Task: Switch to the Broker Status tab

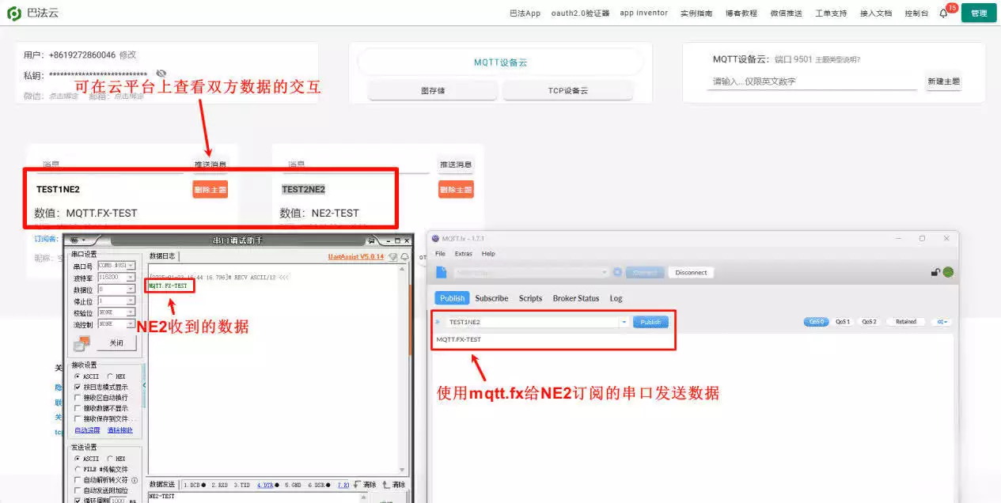Action: click(x=576, y=298)
